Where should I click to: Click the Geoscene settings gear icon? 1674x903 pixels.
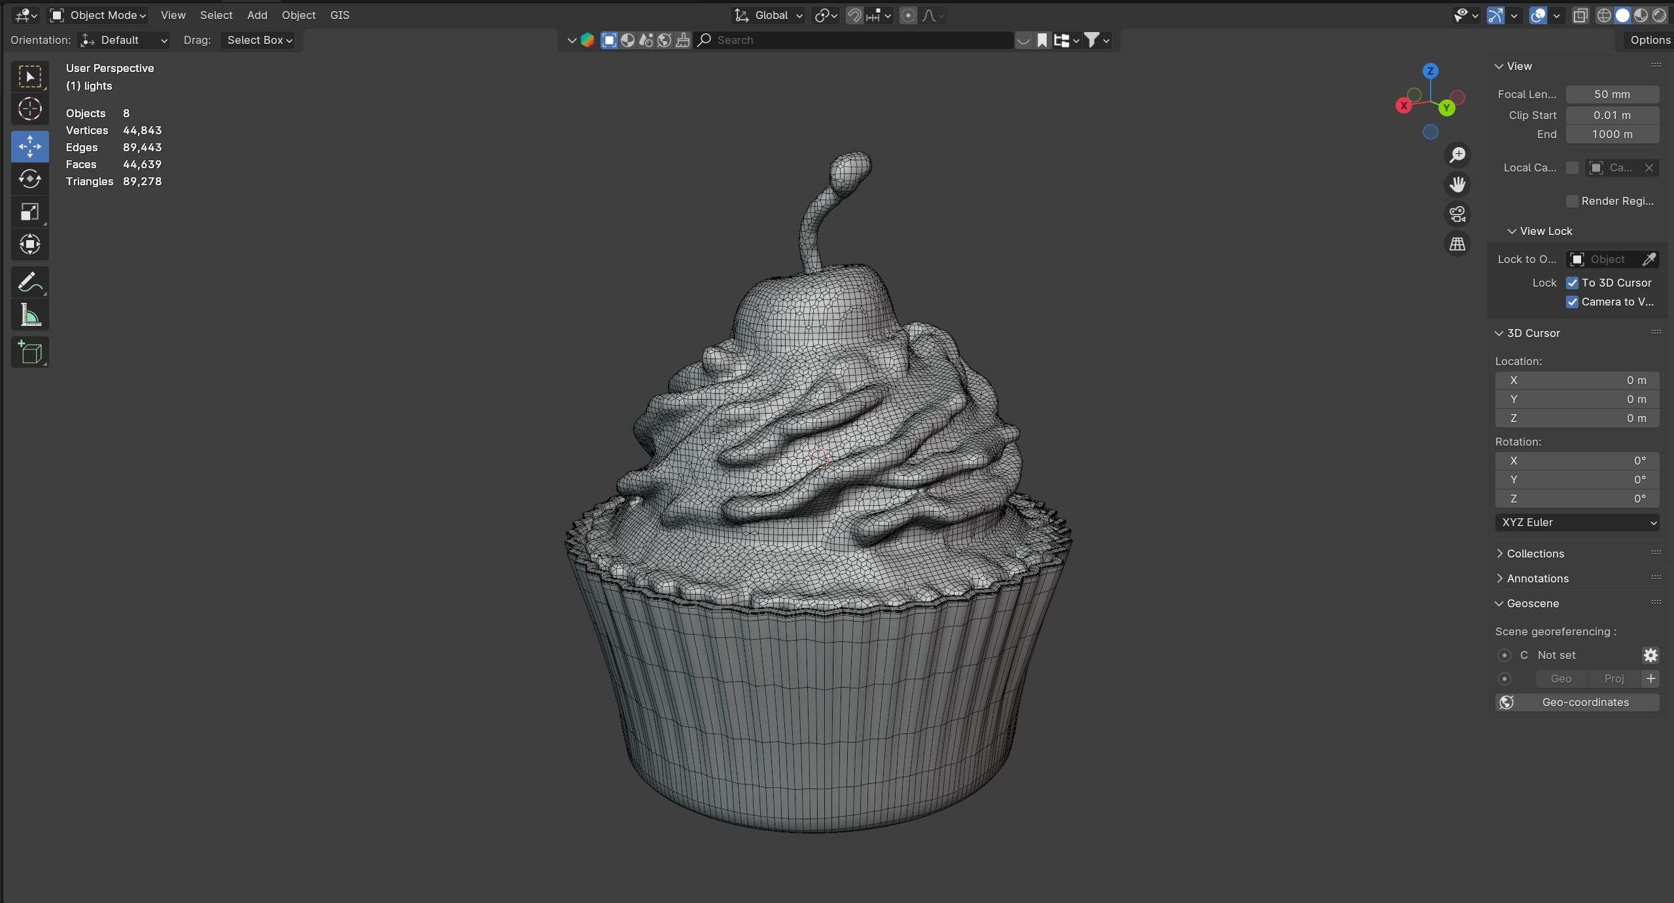pos(1650,655)
